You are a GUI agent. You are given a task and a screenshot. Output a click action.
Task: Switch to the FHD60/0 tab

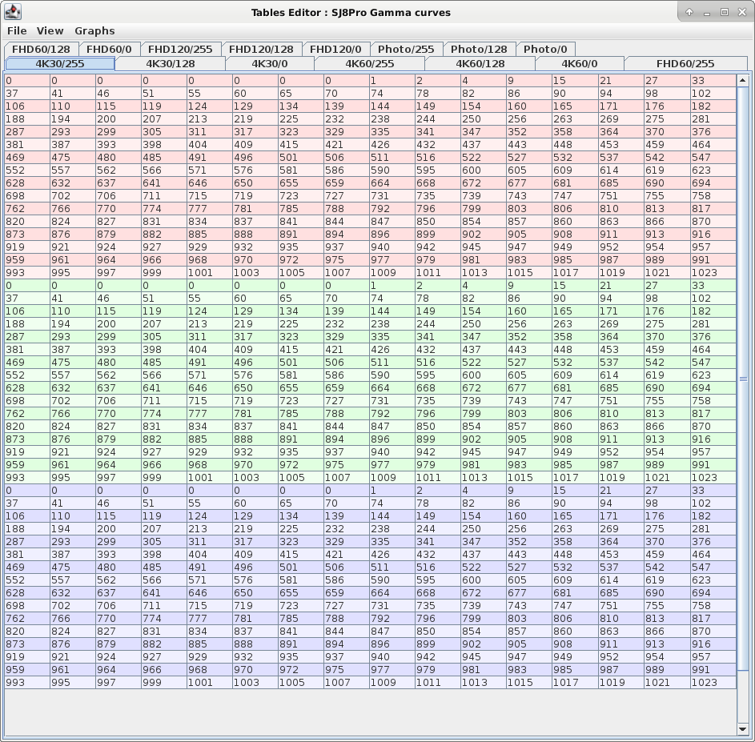109,49
